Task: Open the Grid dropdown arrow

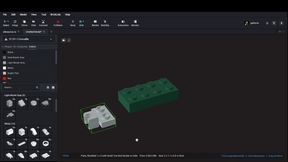Action: coord(83,22)
